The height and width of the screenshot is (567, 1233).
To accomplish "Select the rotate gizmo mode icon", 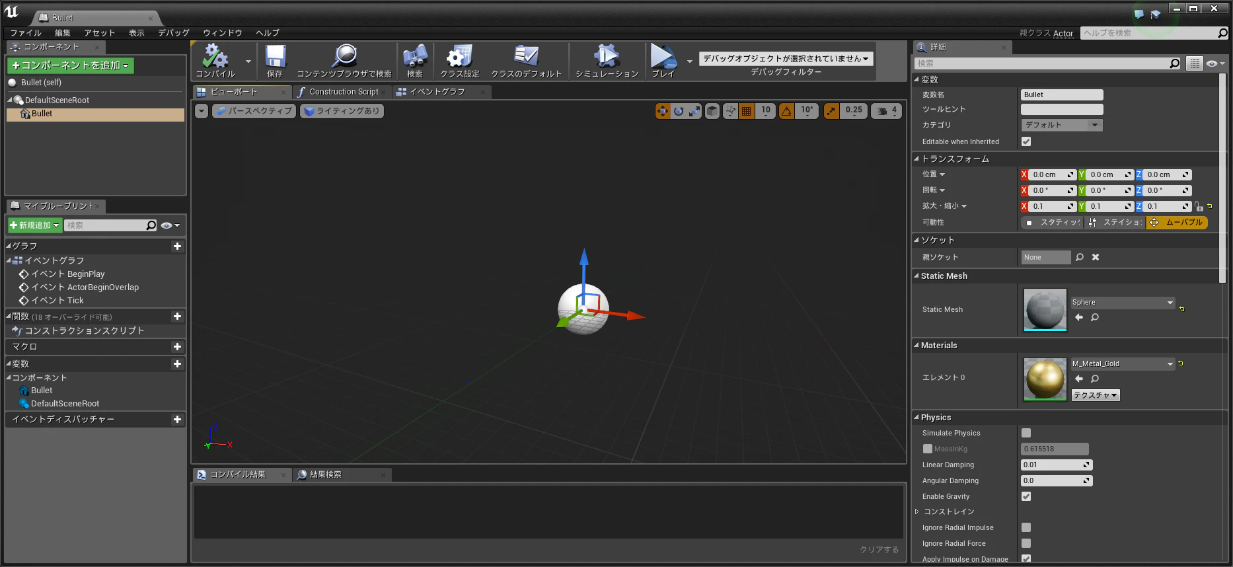I will 679,111.
